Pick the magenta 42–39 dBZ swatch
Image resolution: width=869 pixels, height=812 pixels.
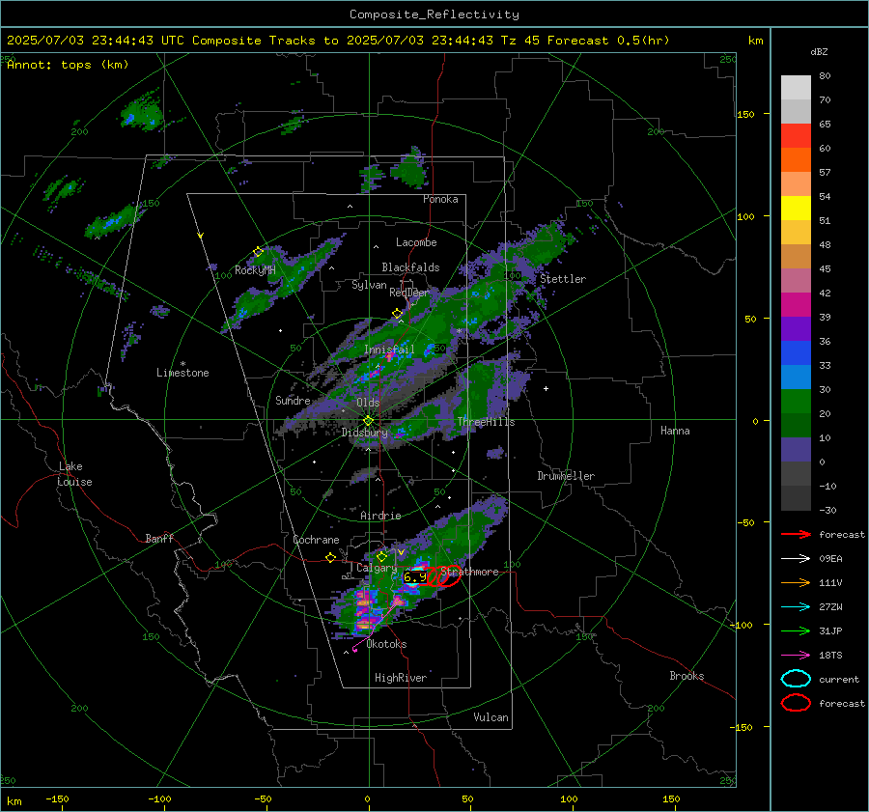(796, 305)
